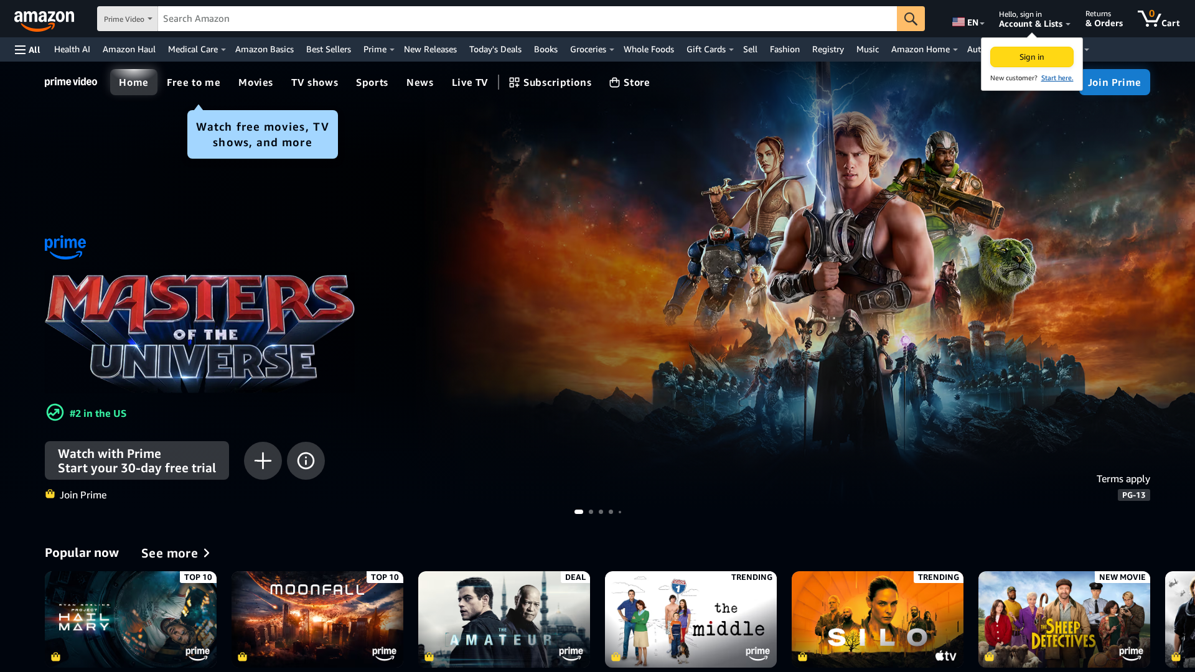Open the shopping cart icon
The width and height of the screenshot is (1195, 672).
click(1158, 19)
